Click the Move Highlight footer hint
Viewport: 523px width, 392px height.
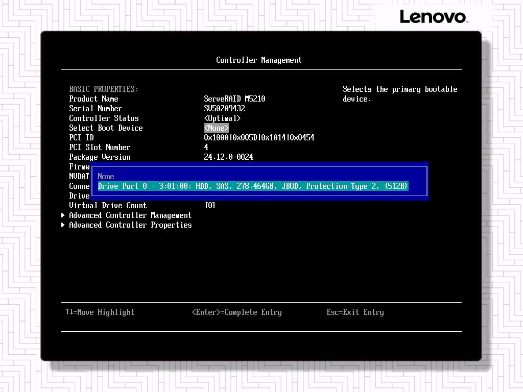(100, 312)
